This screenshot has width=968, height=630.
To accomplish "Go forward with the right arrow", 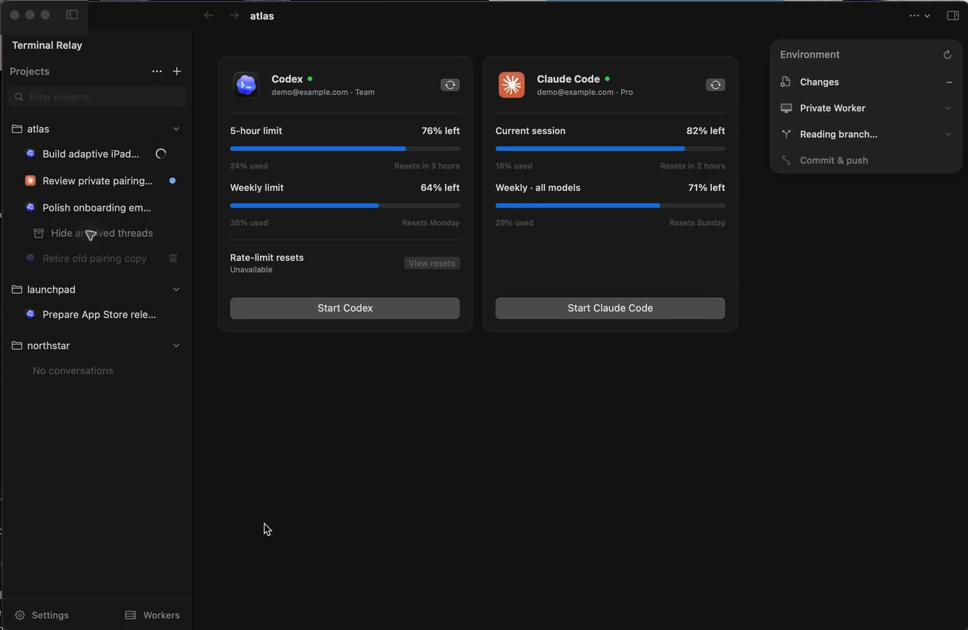I will click(x=234, y=15).
